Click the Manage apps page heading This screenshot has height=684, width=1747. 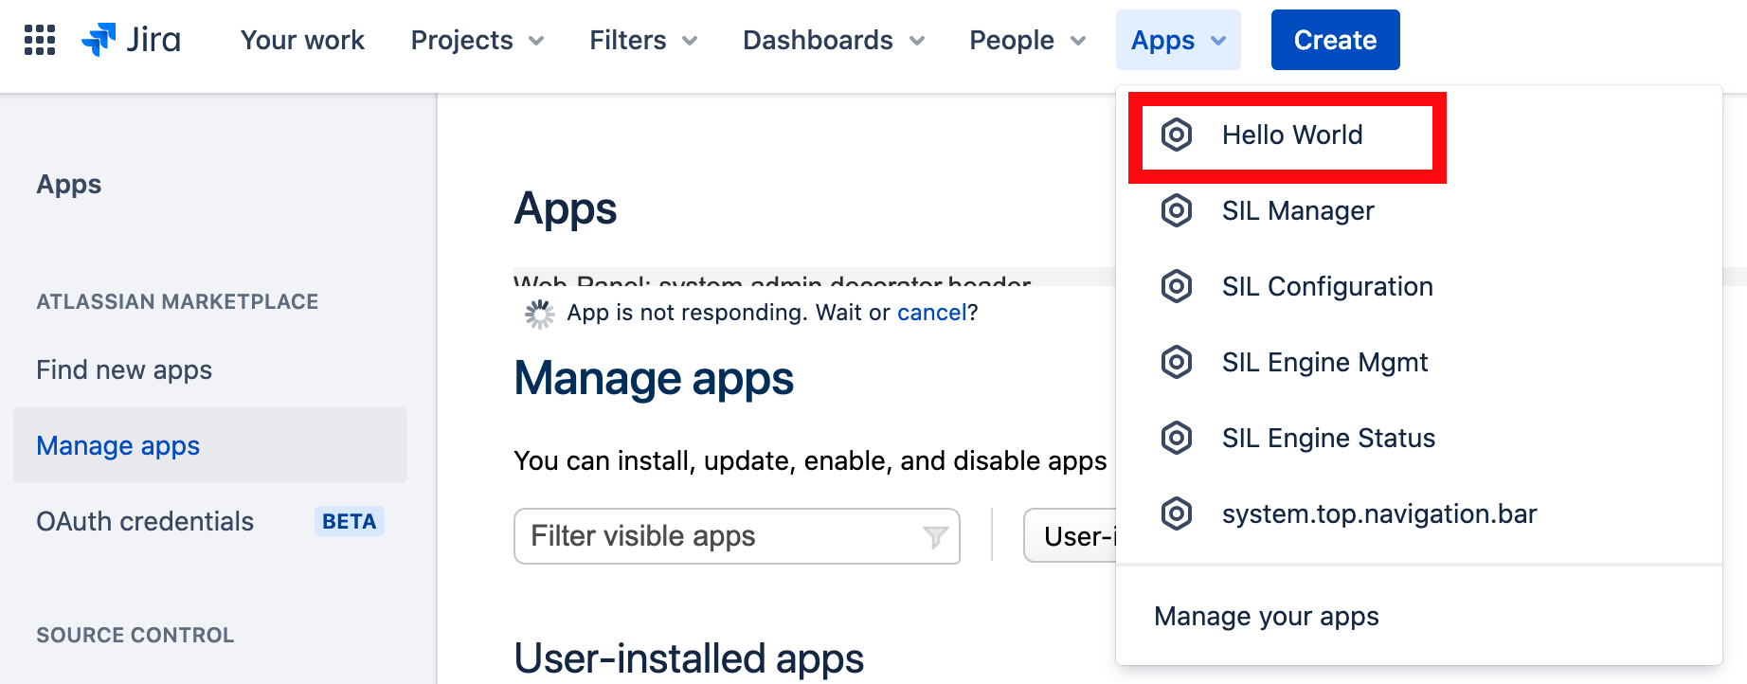(x=654, y=379)
